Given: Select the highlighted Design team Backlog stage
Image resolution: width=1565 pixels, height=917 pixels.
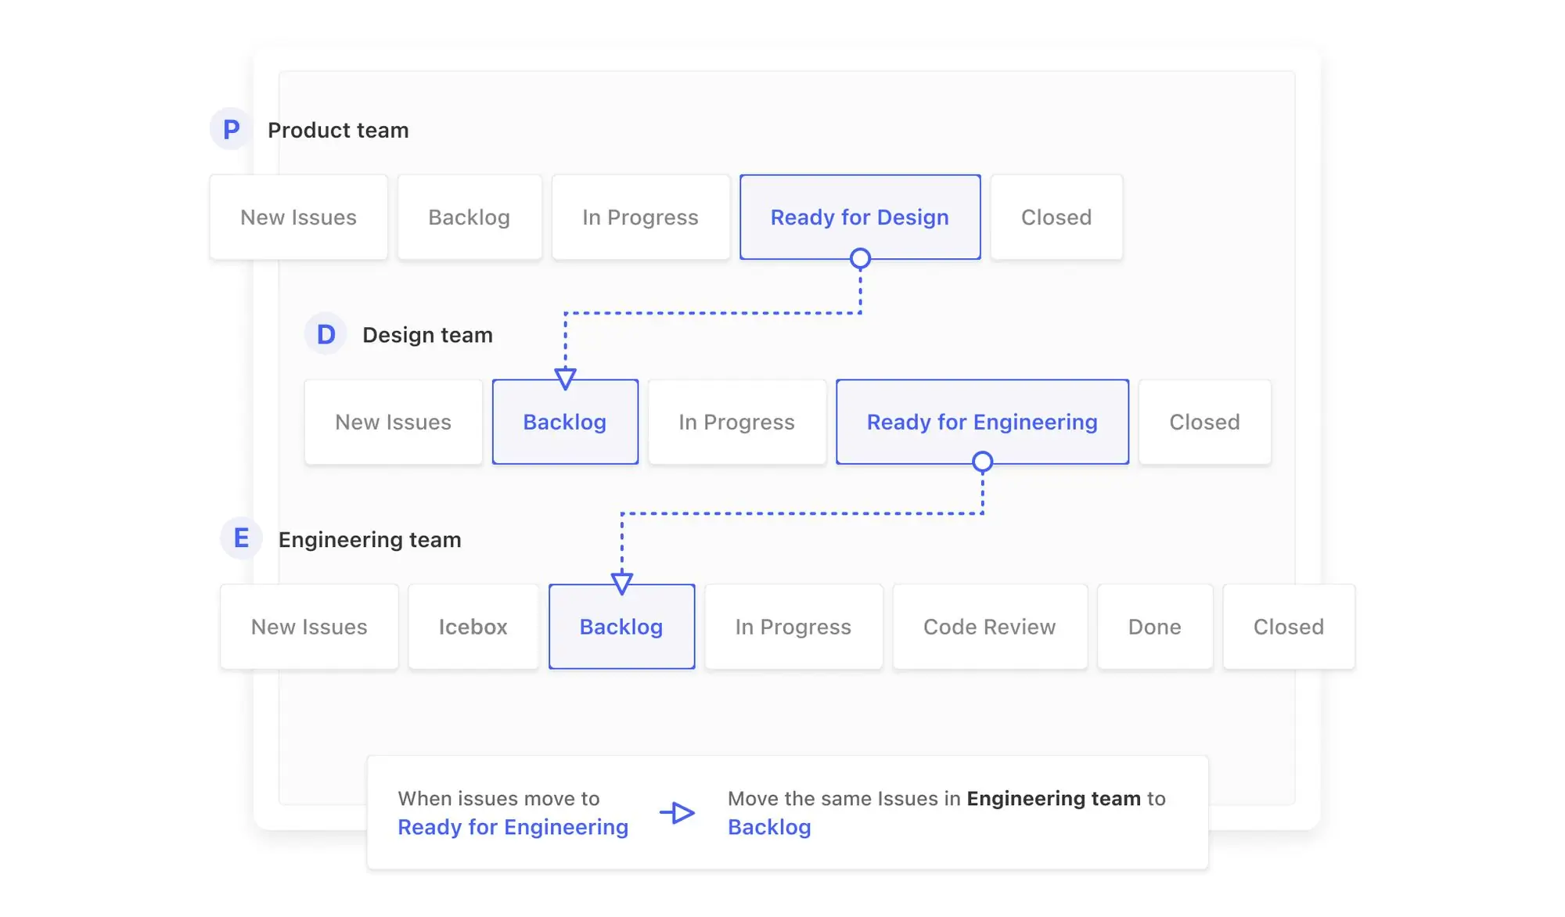Looking at the screenshot, I should tap(565, 422).
